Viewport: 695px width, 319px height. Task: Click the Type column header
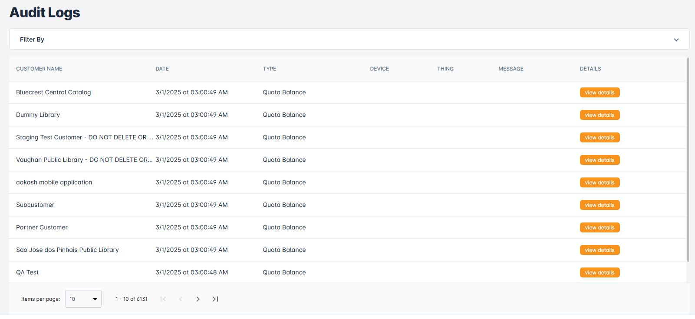(x=269, y=69)
